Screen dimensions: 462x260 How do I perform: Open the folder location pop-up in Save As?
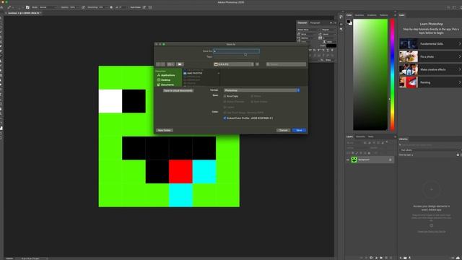click(233, 64)
